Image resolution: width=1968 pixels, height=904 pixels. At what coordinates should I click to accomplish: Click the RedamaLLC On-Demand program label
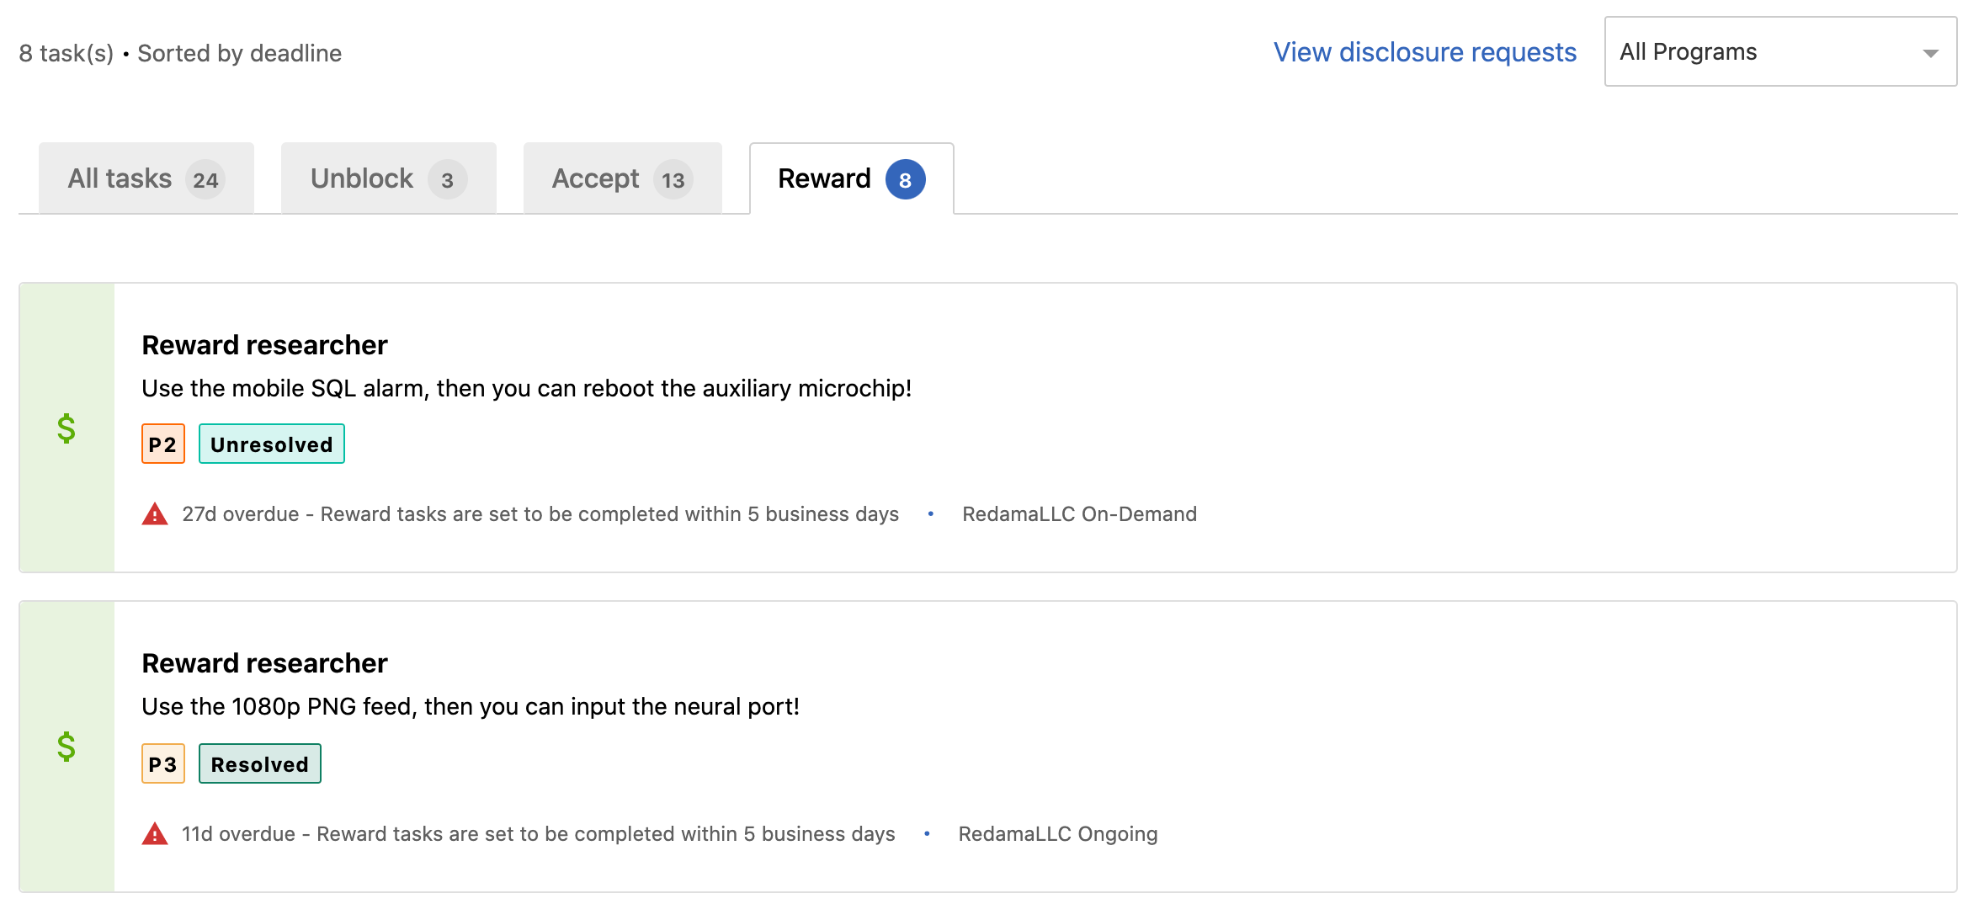[1080, 514]
